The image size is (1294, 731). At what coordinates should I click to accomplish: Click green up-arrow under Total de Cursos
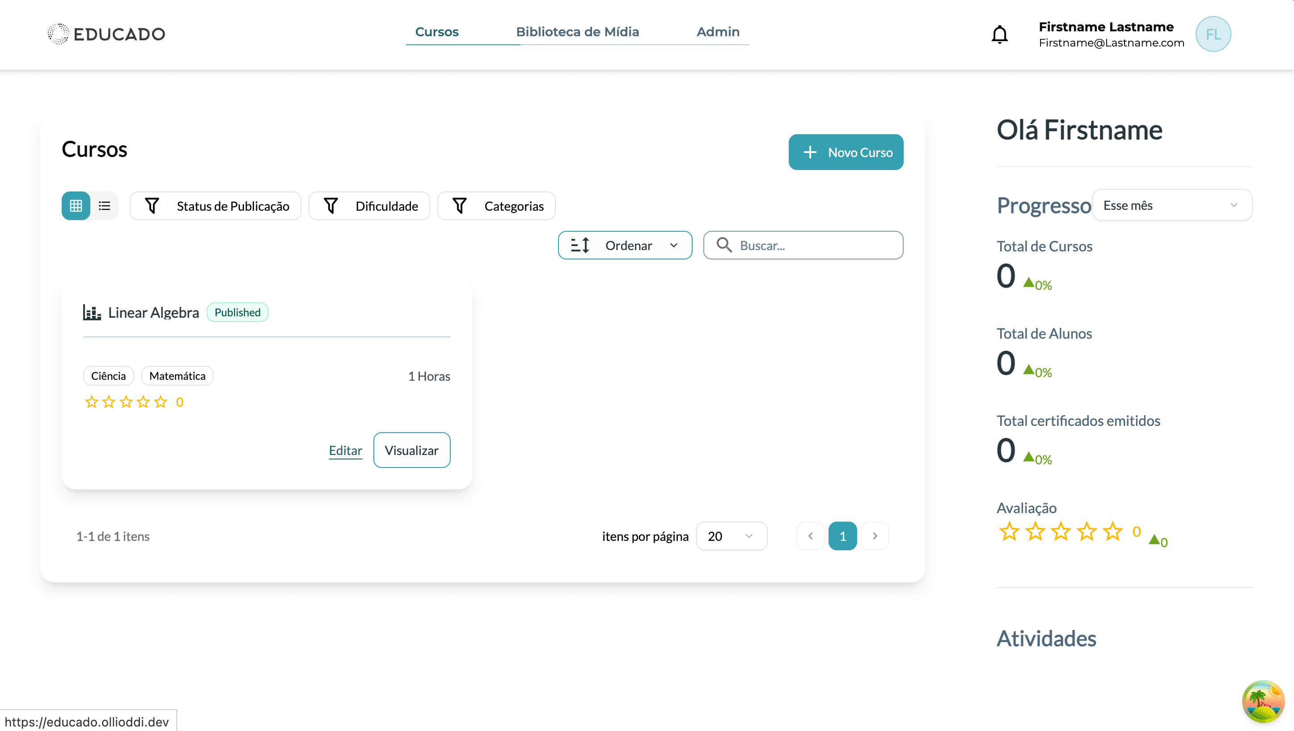point(1028,283)
